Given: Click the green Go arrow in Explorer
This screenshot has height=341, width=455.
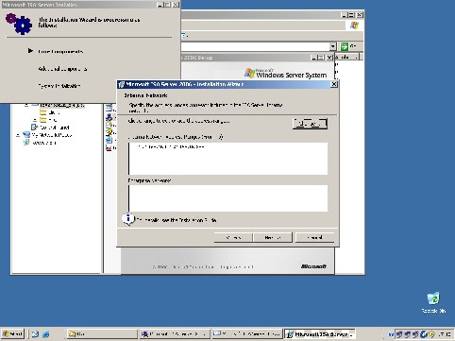Looking at the screenshot, I should click(x=345, y=46).
